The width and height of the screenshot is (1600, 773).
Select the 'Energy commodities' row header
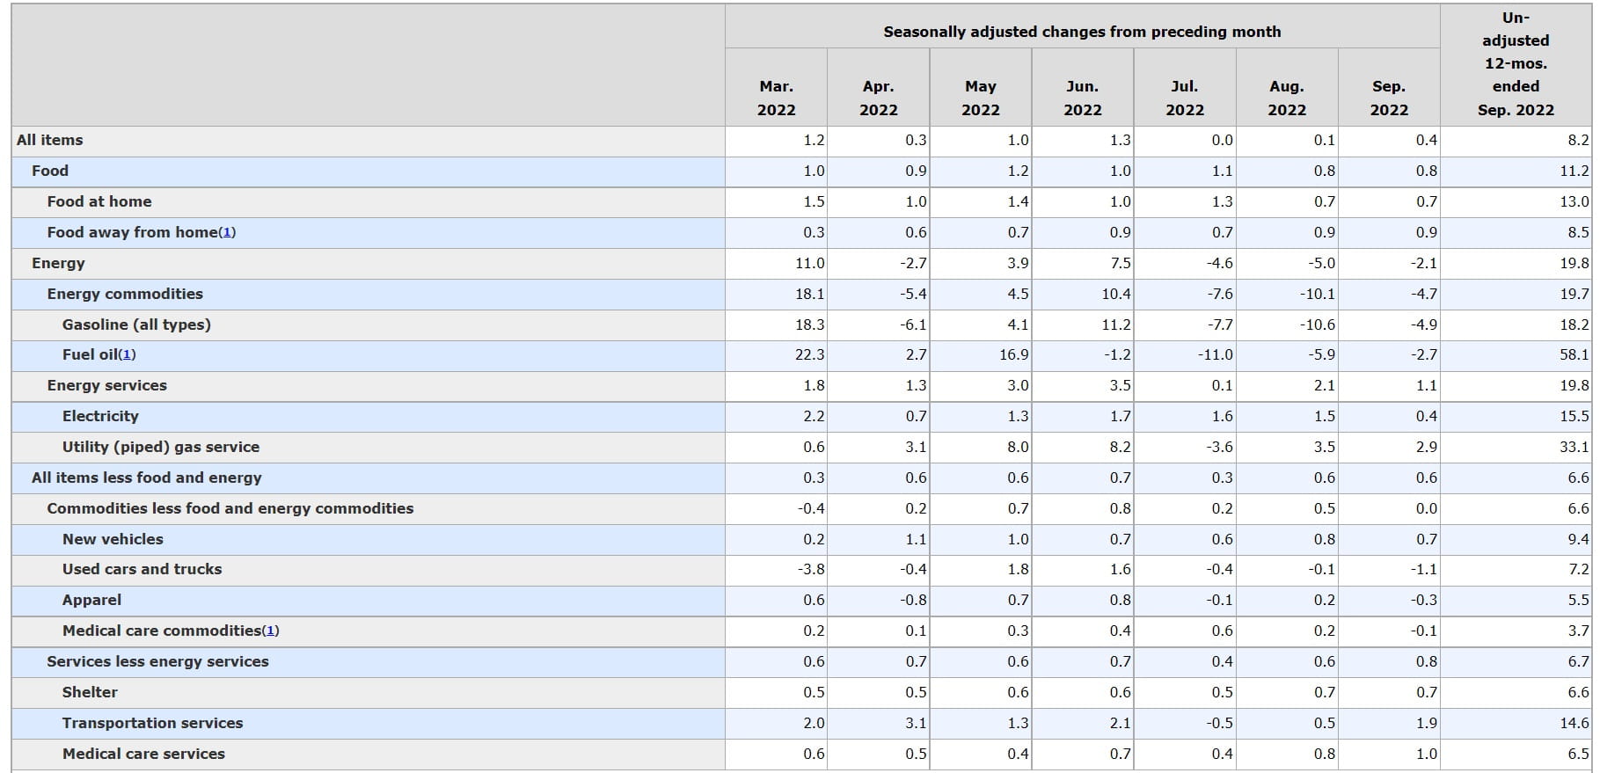click(x=125, y=294)
